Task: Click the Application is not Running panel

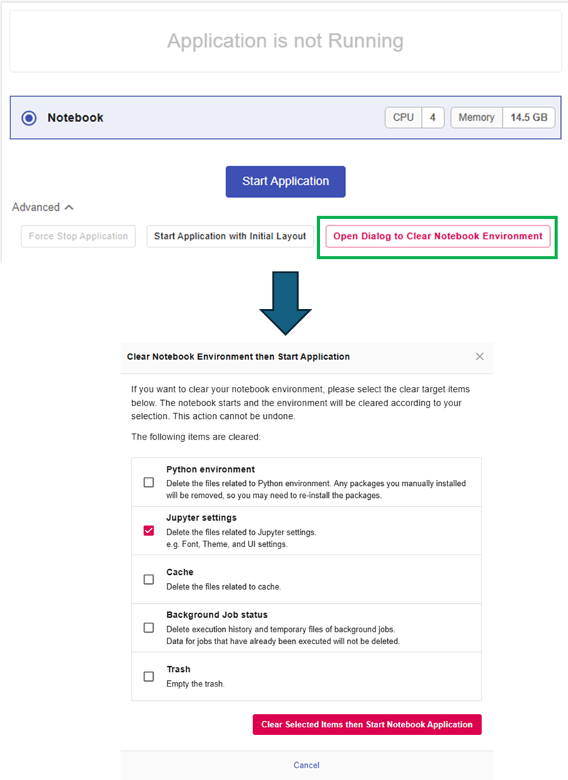Action: tap(285, 41)
